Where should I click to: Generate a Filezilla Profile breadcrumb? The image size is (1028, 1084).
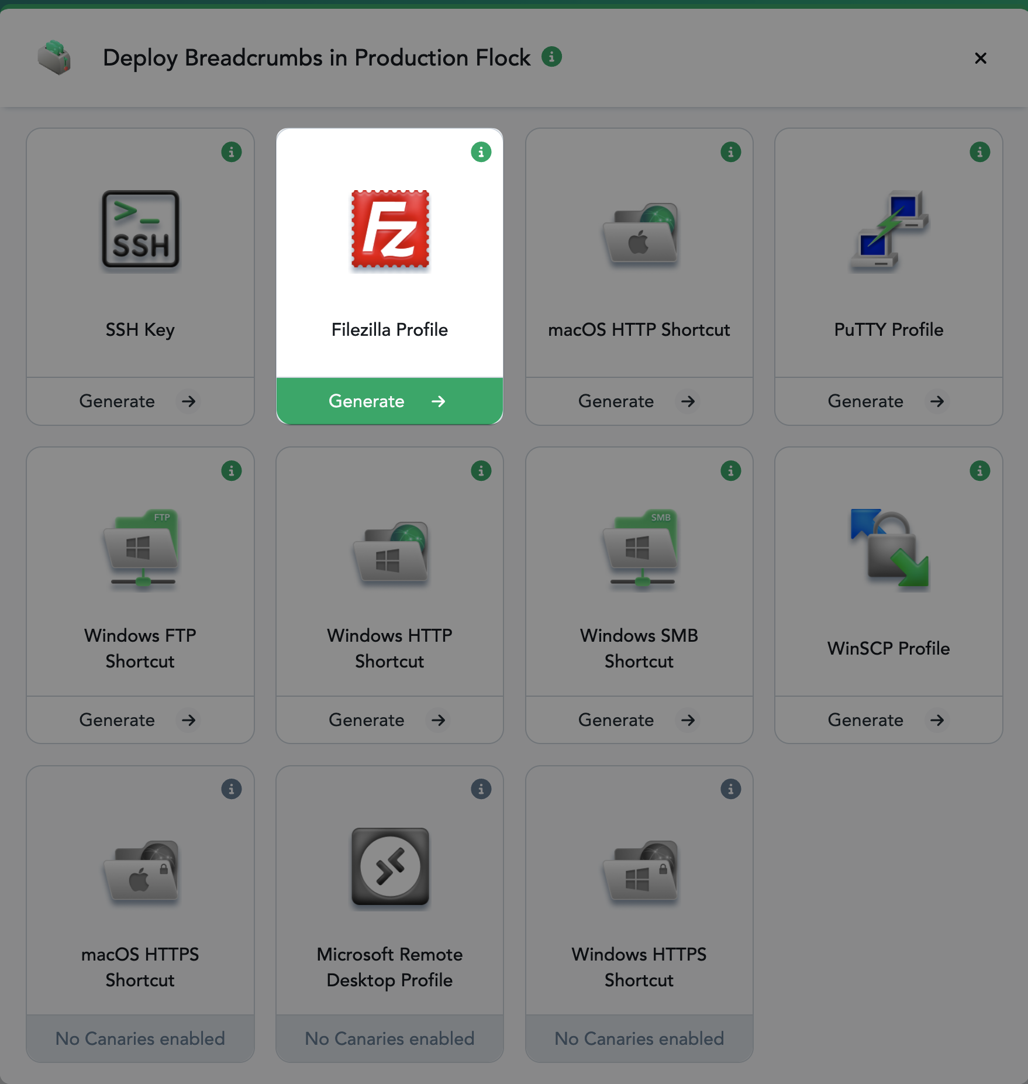click(390, 401)
